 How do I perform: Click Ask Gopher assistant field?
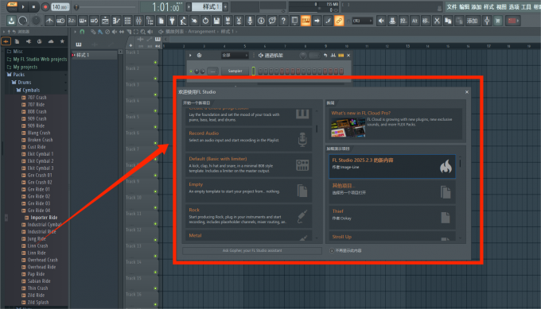click(252, 250)
